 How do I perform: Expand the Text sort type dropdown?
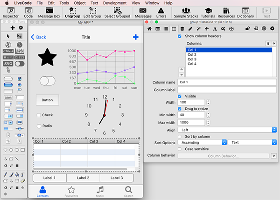click(253, 142)
